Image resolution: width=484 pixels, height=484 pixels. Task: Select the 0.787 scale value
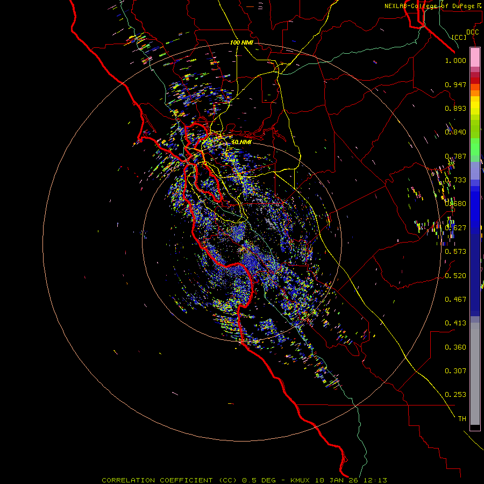tap(455, 156)
